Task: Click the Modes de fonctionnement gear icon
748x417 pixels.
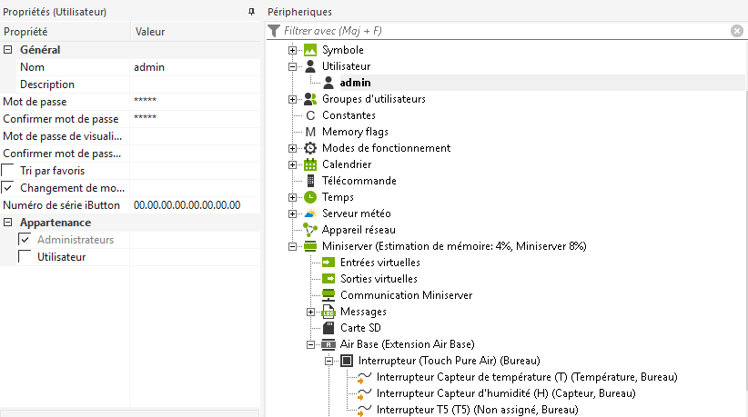Action: [x=310, y=148]
